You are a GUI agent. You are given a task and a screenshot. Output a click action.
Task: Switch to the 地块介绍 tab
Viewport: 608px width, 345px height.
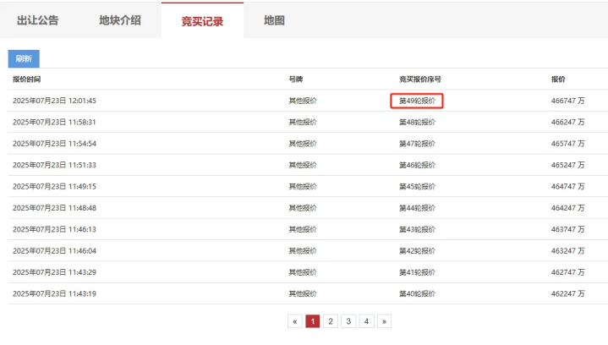pyautogui.click(x=120, y=20)
